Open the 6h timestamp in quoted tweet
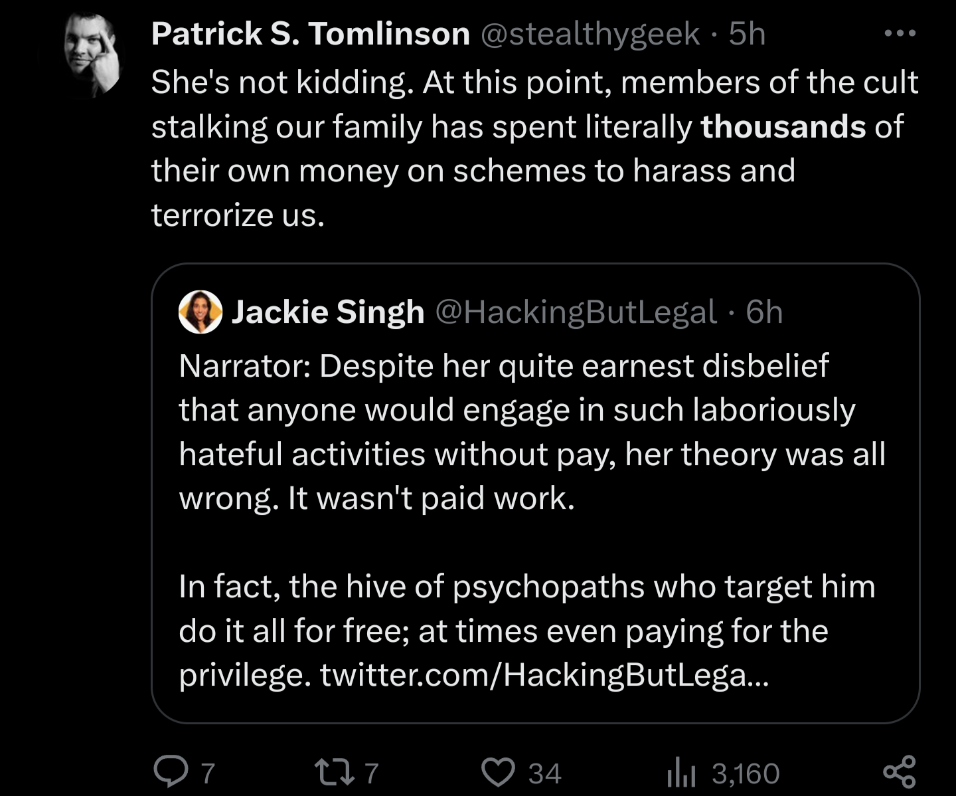956x796 pixels. 764,312
